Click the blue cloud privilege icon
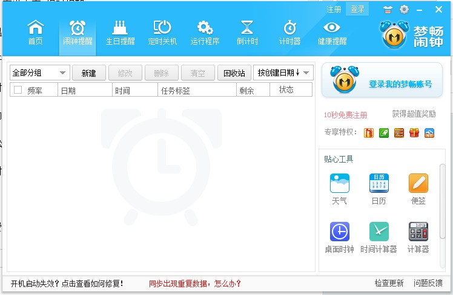Screen dimensions: 453x295 [x=429, y=132]
